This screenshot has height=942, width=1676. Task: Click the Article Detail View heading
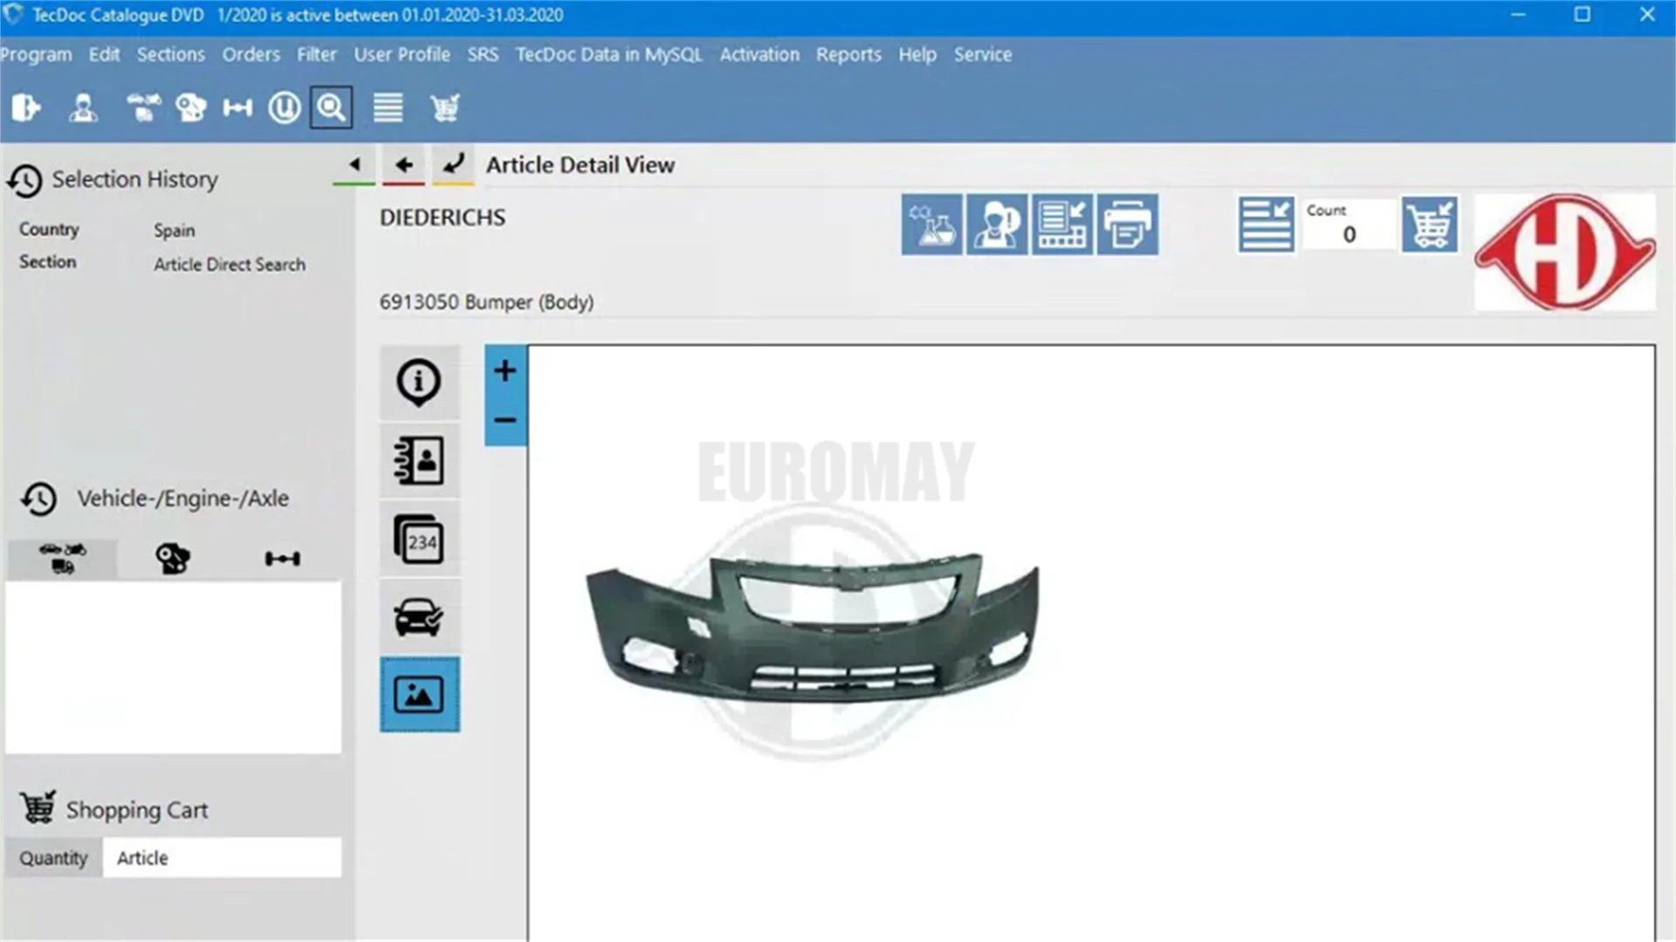click(x=580, y=165)
